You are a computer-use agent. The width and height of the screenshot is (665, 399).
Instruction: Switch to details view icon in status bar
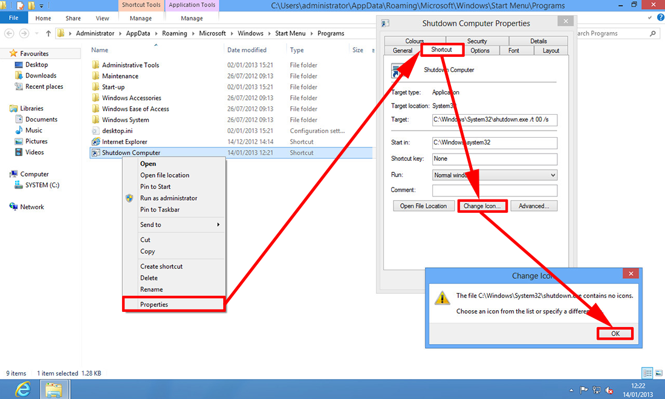pyautogui.click(x=647, y=373)
